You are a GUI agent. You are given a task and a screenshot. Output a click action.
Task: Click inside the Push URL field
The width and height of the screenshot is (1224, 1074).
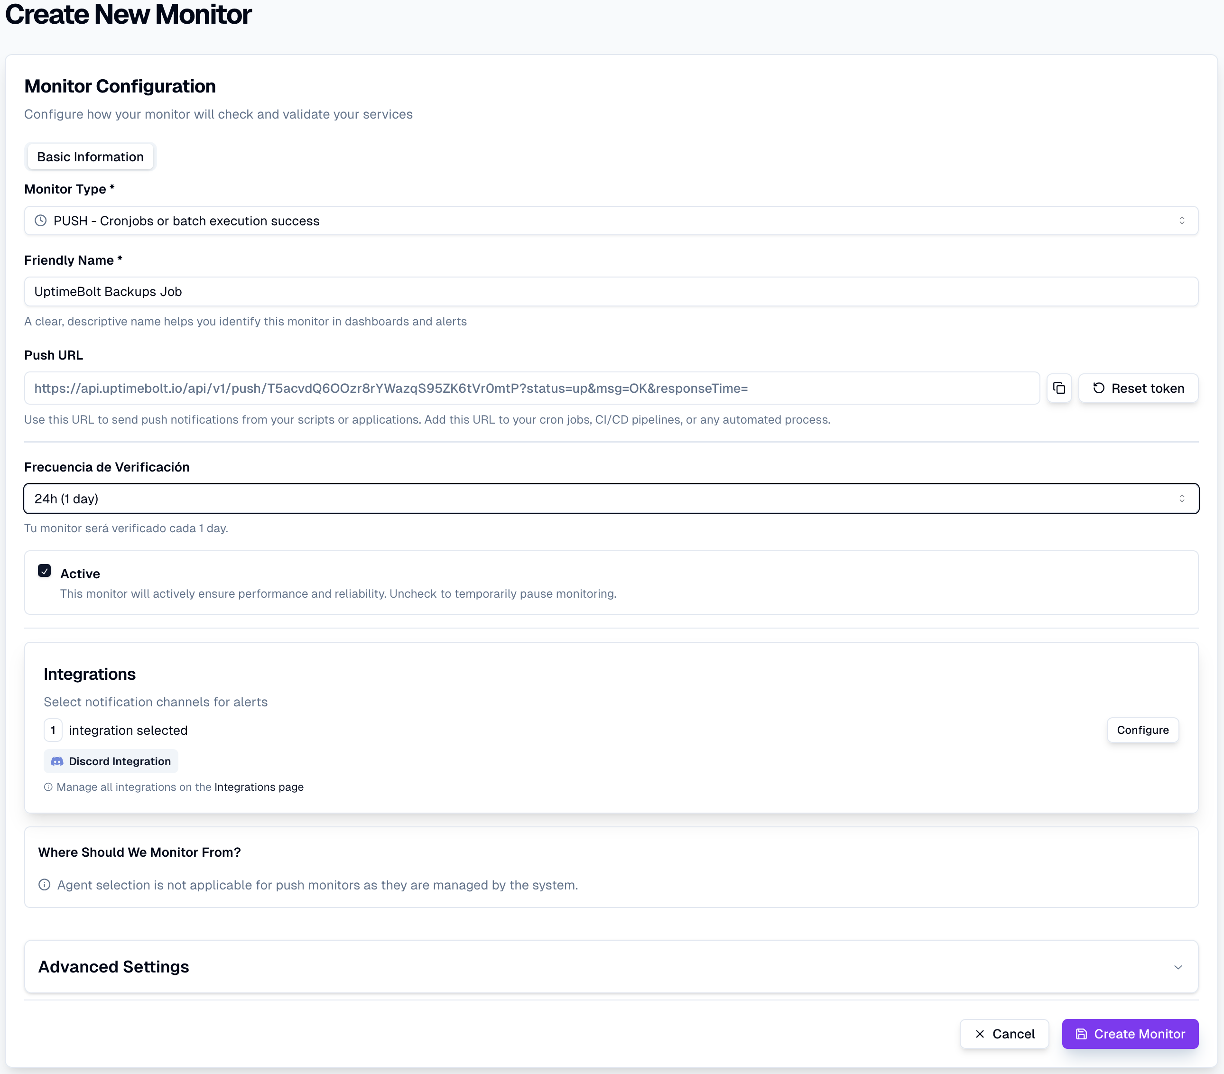531,388
